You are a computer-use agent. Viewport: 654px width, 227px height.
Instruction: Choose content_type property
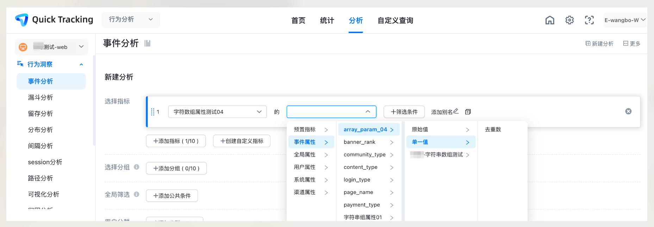click(369, 167)
